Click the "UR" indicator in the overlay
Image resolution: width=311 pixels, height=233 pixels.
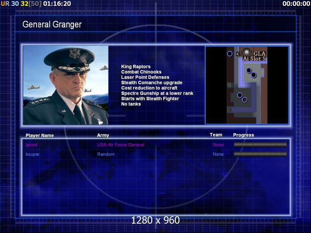[x=5, y=3]
